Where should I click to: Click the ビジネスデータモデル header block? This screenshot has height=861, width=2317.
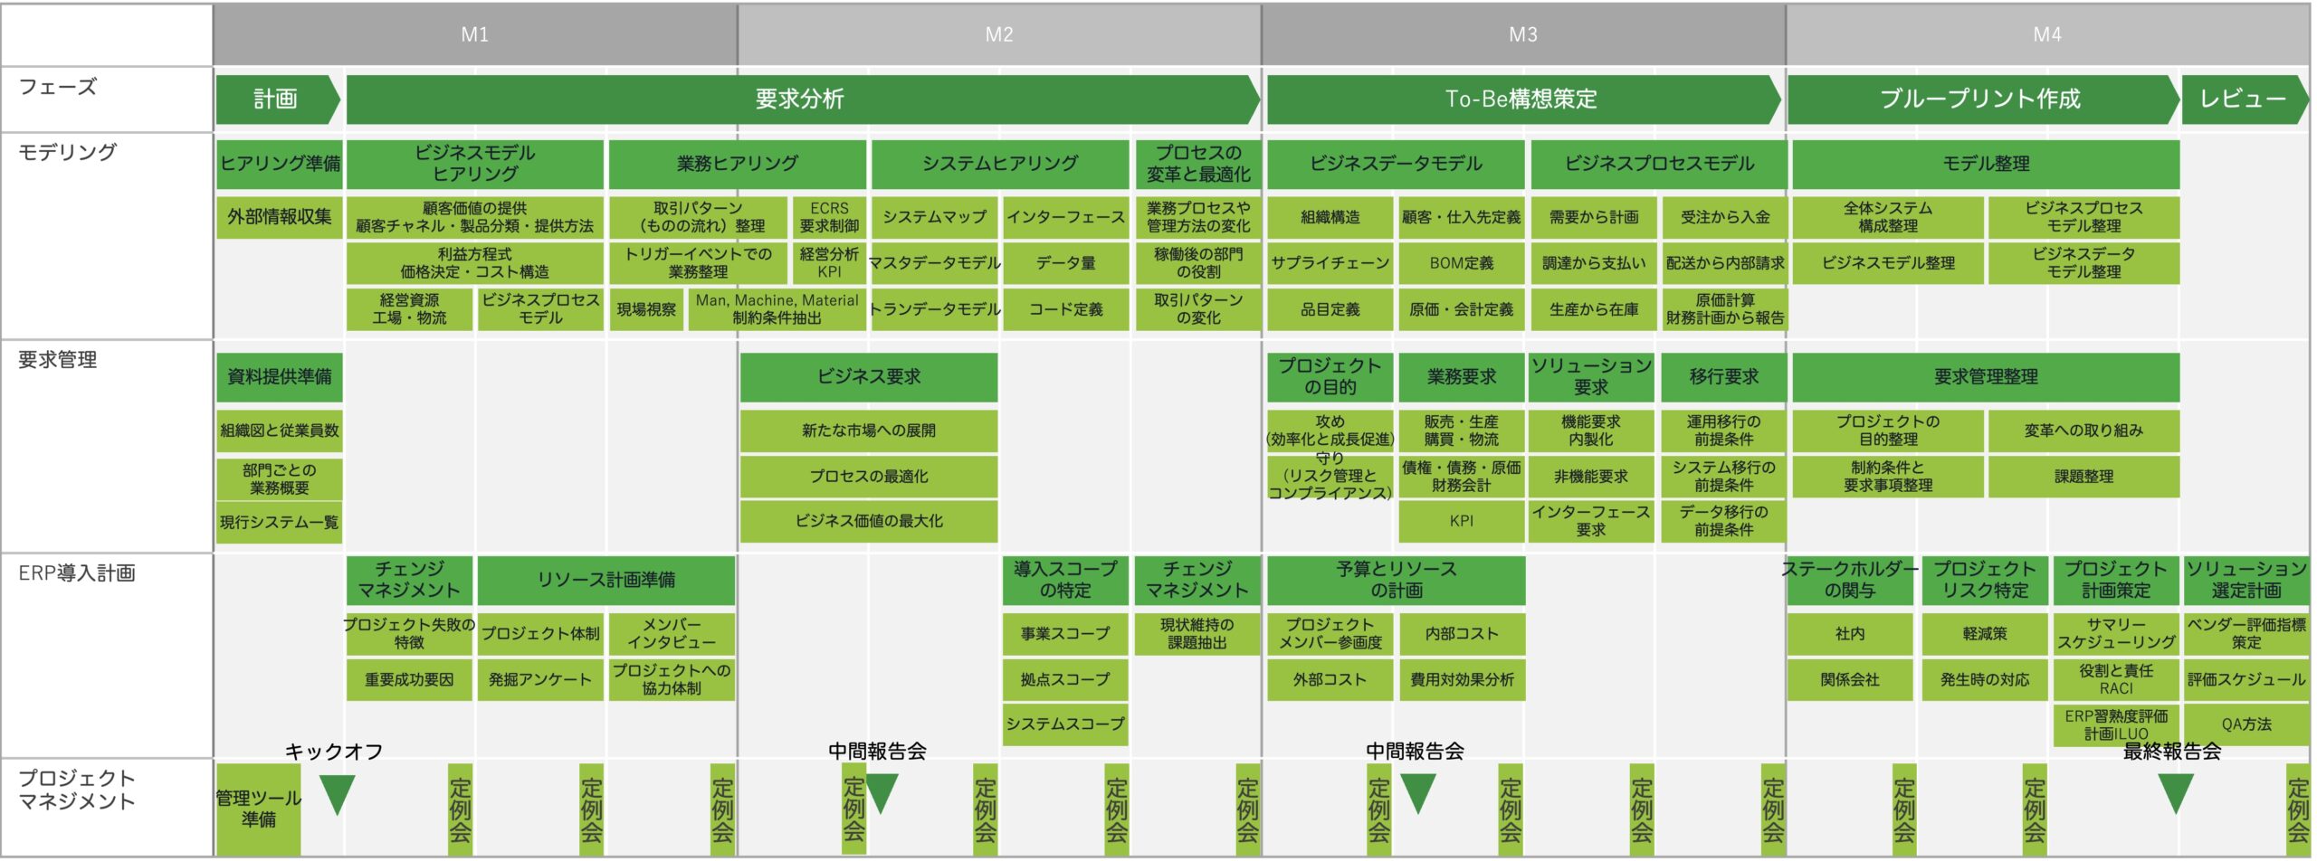pyautogui.click(x=1396, y=164)
